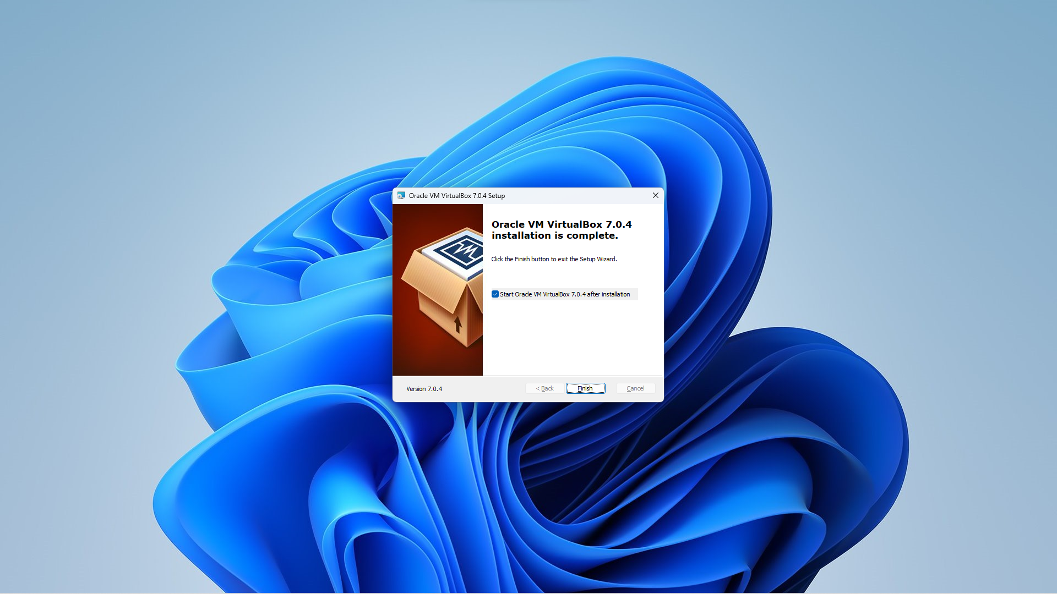Image resolution: width=1057 pixels, height=594 pixels.
Task: Click the 'Click the Finish button to exit' text
Action: [553, 259]
